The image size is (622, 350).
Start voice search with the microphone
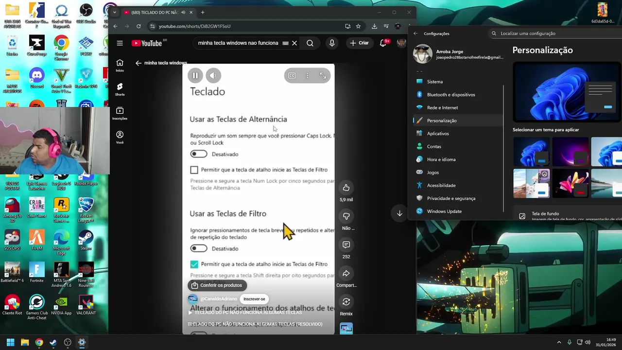pyautogui.click(x=332, y=43)
